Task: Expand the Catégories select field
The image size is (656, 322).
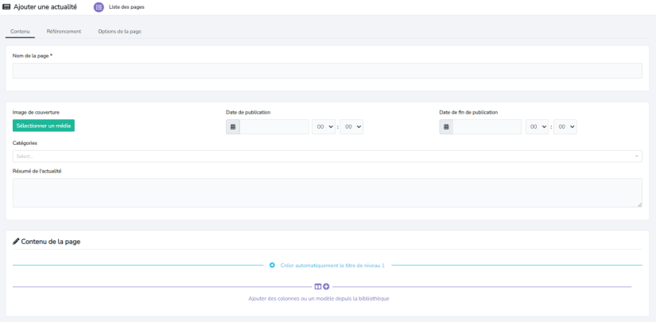Action: pyautogui.click(x=327, y=156)
